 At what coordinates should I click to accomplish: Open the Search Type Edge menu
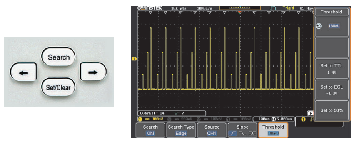pyautogui.click(x=181, y=130)
